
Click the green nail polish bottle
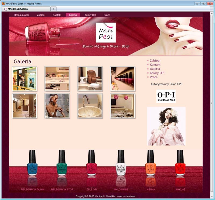point(62,163)
